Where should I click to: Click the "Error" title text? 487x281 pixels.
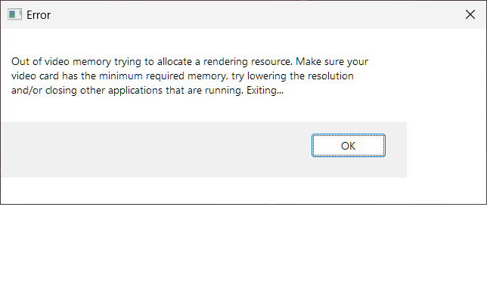39,15
